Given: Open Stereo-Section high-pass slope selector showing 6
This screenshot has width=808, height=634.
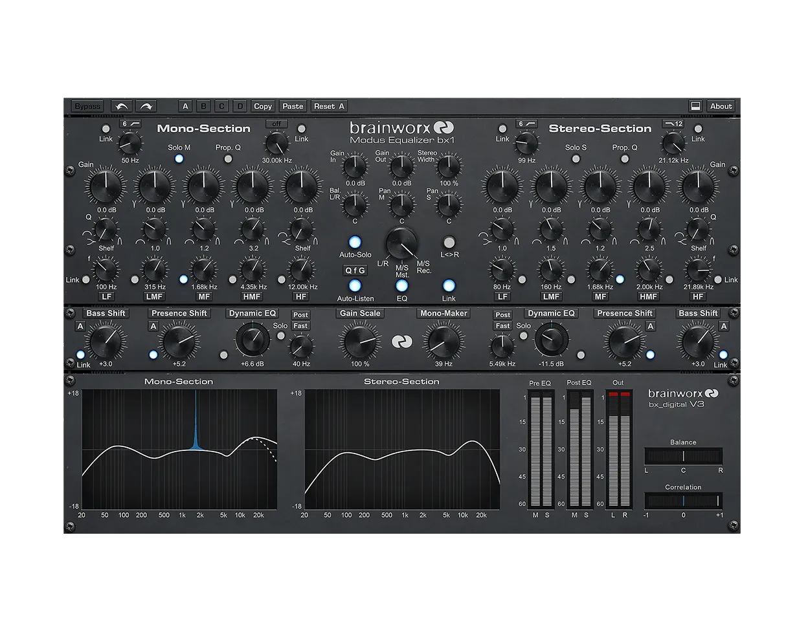Looking at the screenshot, I should (526, 124).
